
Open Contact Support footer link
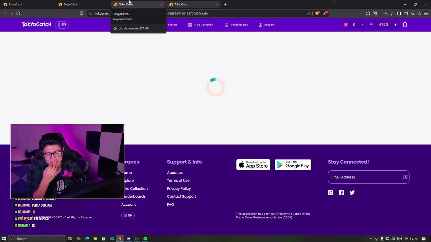181,196
